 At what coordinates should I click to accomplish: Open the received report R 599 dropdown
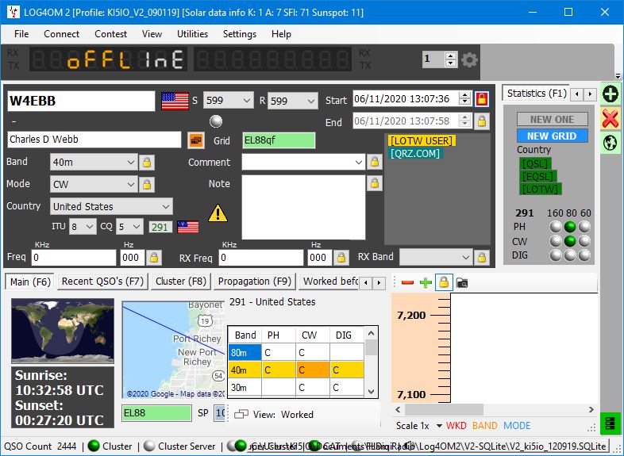pos(311,101)
